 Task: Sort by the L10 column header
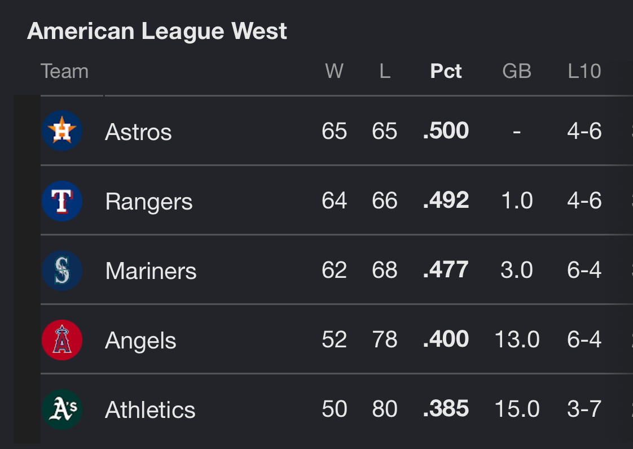[x=584, y=71]
